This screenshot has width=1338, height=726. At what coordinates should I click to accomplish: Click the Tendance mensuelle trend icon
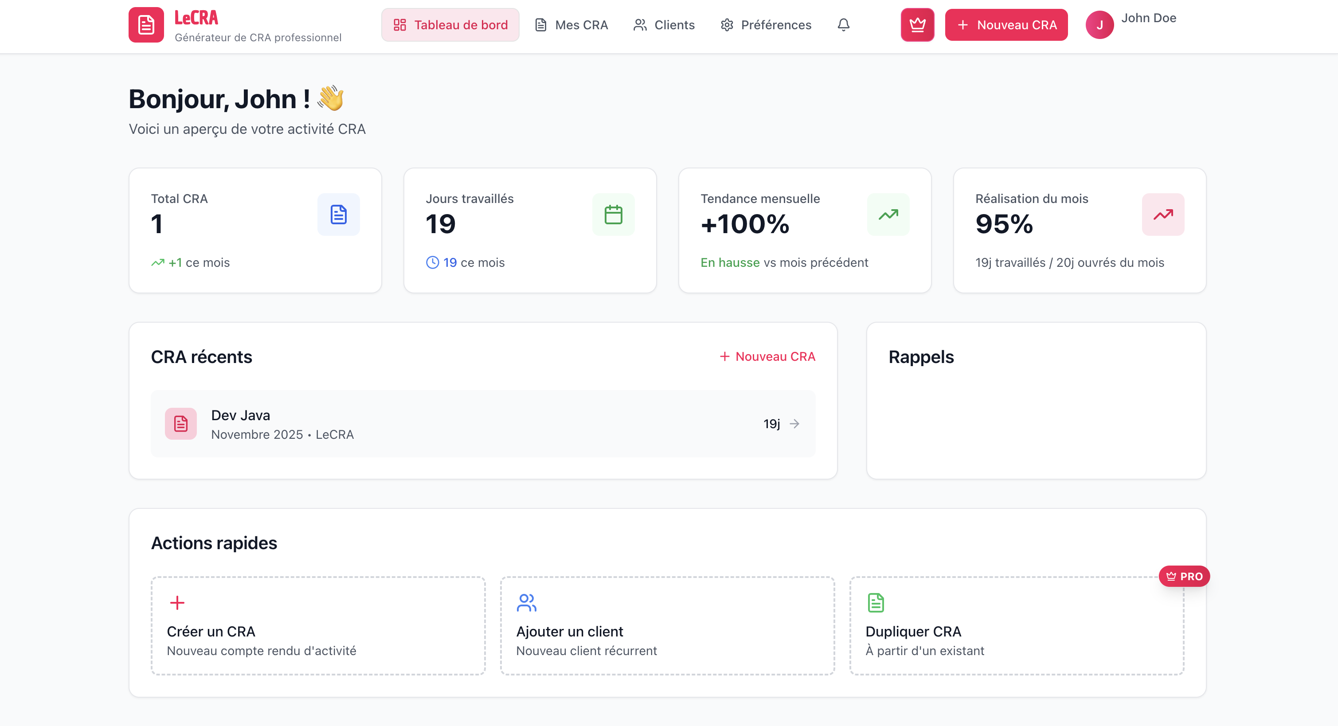click(888, 215)
